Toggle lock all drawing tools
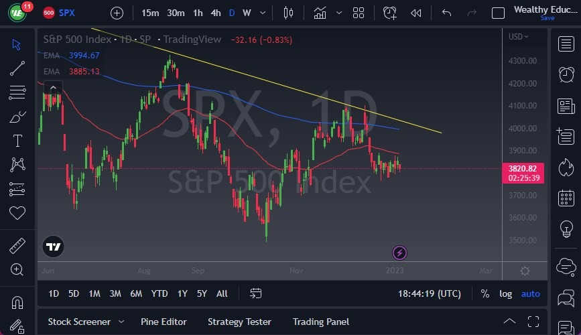 coord(17,326)
